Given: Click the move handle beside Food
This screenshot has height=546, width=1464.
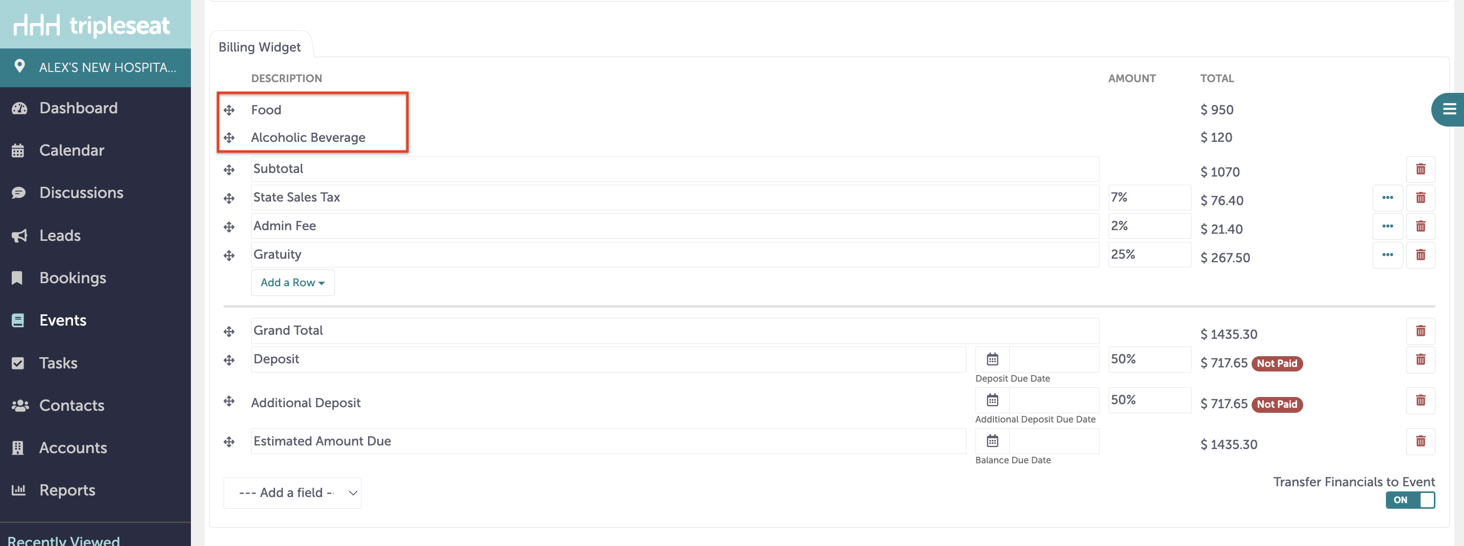Looking at the screenshot, I should [x=229, y=110].
